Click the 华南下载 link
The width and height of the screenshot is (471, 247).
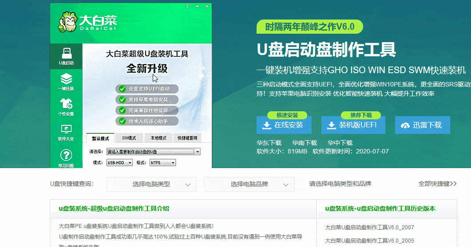[x=305, y=143]
